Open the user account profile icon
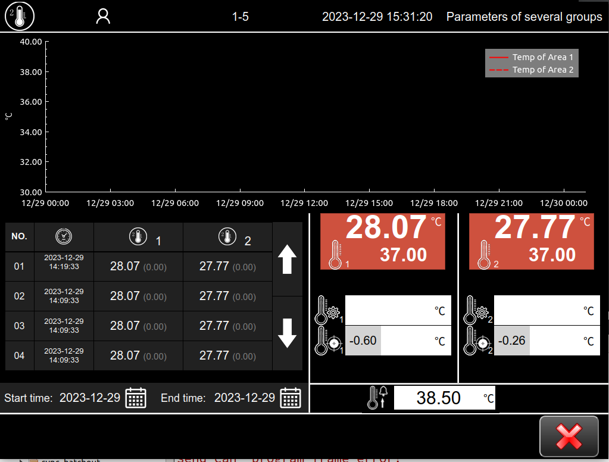This screenshot has width=609, height=462. click(104, 17)
